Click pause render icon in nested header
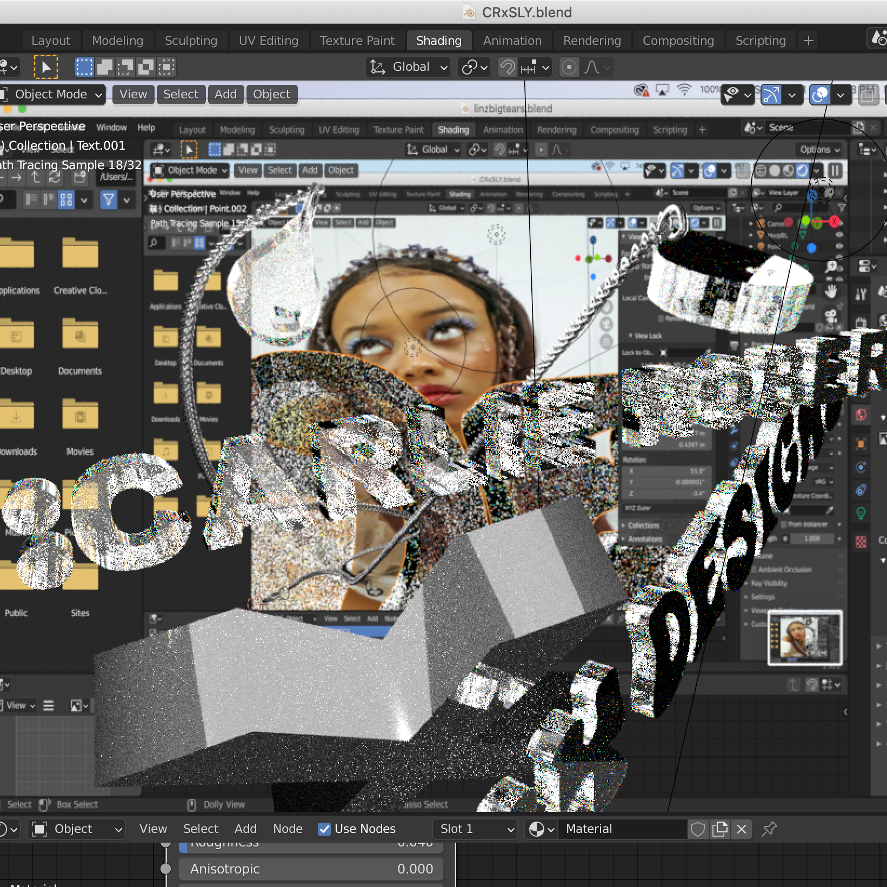Image resolution: width=887 pixels, height=887 pixels. coord(835,171)
